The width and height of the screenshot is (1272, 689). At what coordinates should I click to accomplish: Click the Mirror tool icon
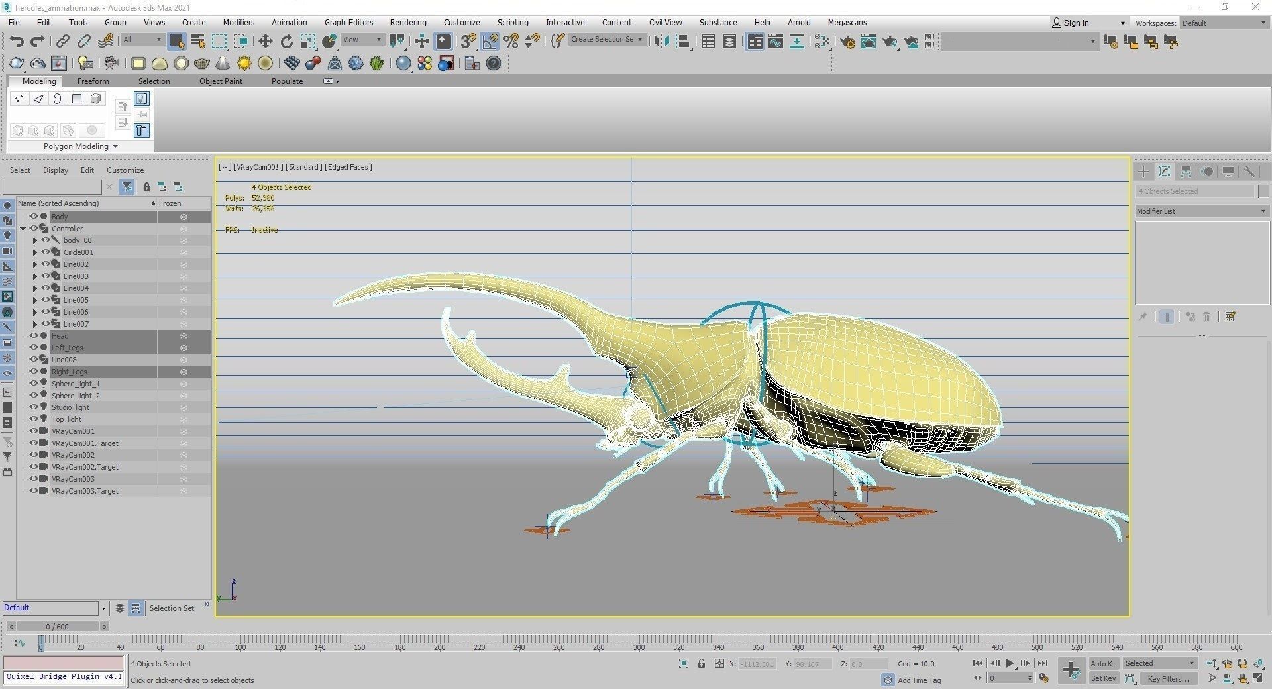point(661,42)
